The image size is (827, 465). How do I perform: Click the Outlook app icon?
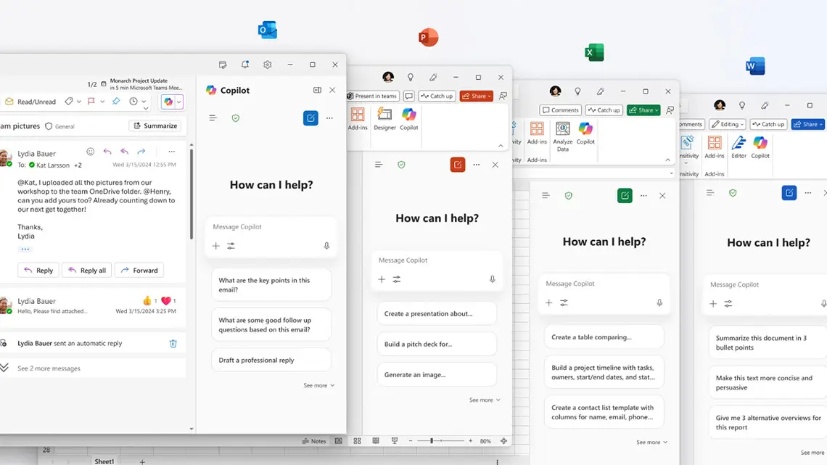pos(268,30)
